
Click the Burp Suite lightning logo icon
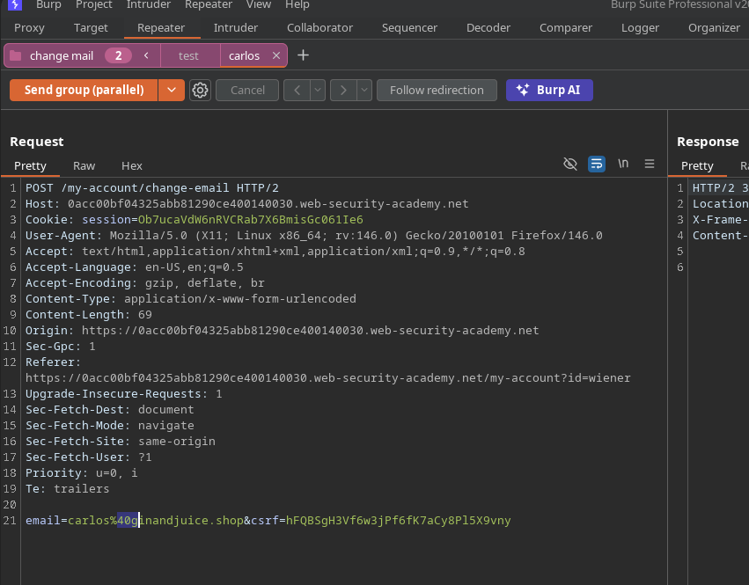pyautogui.click(x=15, y=4)
